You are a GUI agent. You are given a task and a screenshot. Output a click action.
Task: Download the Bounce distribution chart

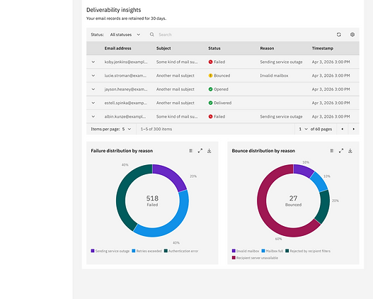(x=350, y=151)
